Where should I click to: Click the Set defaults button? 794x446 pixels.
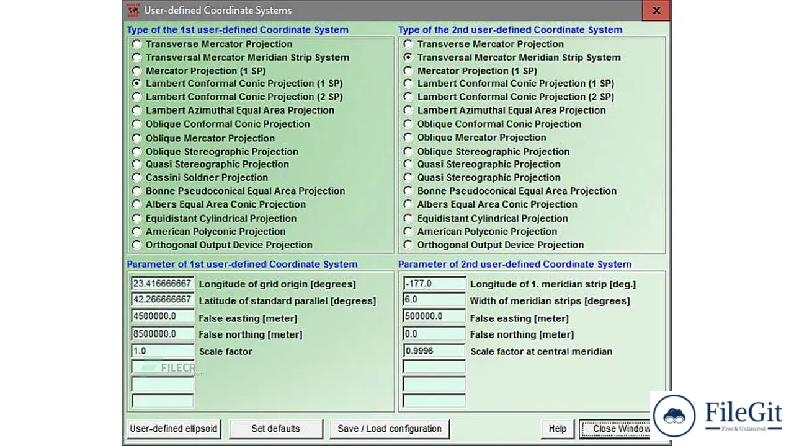276,429
